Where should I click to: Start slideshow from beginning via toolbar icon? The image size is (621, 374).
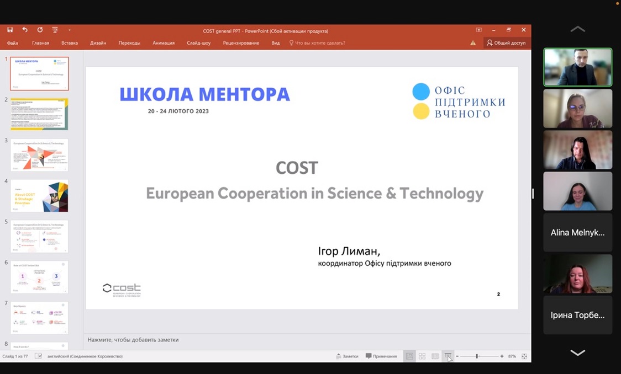pyautogui.click(x=55, y=30)
